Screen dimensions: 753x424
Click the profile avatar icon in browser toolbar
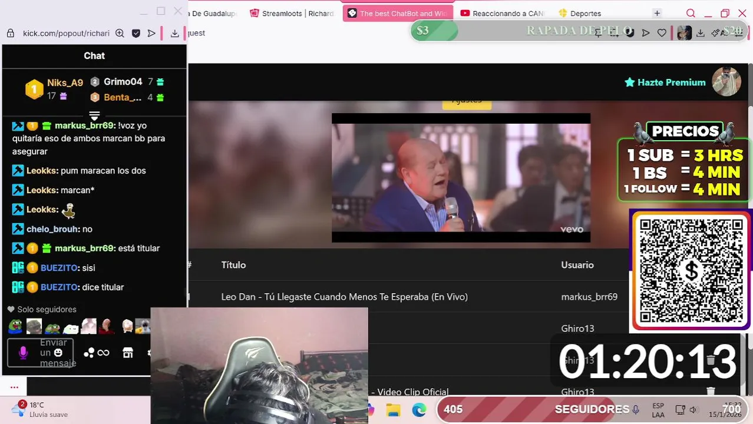click(x=684, y=33)
